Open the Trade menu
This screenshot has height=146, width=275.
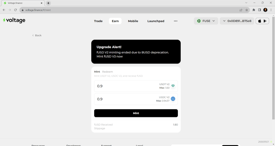(x=98, y=21)
